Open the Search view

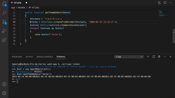click(x=4, y=13)
